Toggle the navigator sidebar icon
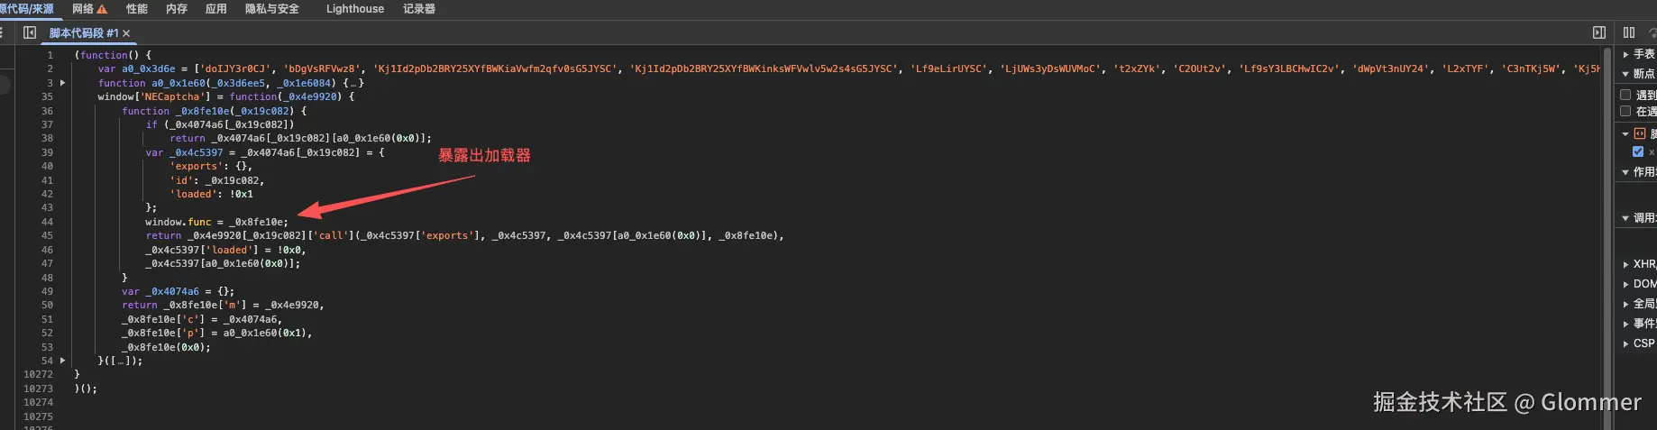 click(30, 32)
